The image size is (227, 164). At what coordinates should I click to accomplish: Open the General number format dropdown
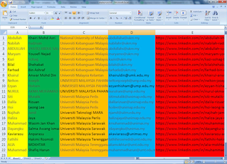tap(130, 13)
